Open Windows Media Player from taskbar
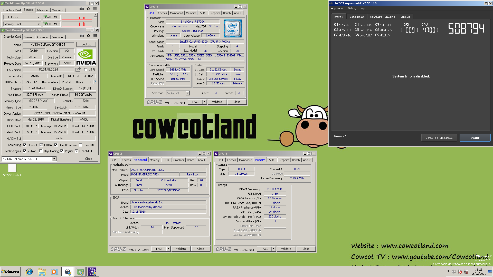Image resolution: width=493 pixels, height=277 pixels. tap(54, 272)
